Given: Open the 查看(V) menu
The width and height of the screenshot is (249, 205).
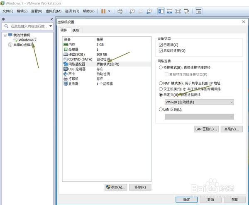Looking at the screenshot, I should click(x=37, y=11).
